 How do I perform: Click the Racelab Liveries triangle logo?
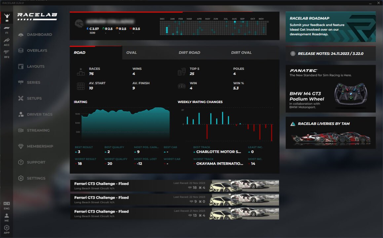tap(293, 124)
